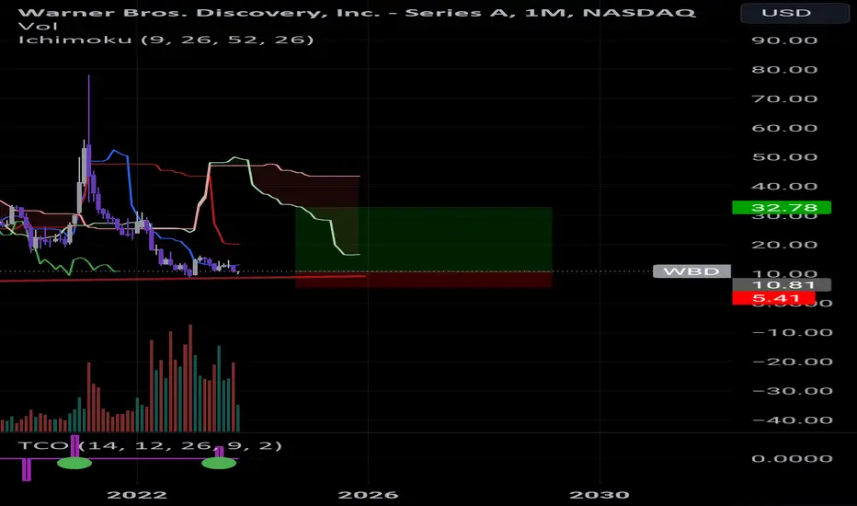Open the TCO (14, 12, 26, 9, 2) indicator label
Image resolution: width=857 pixels, height=506 pixels.
[x=150, y=445]
